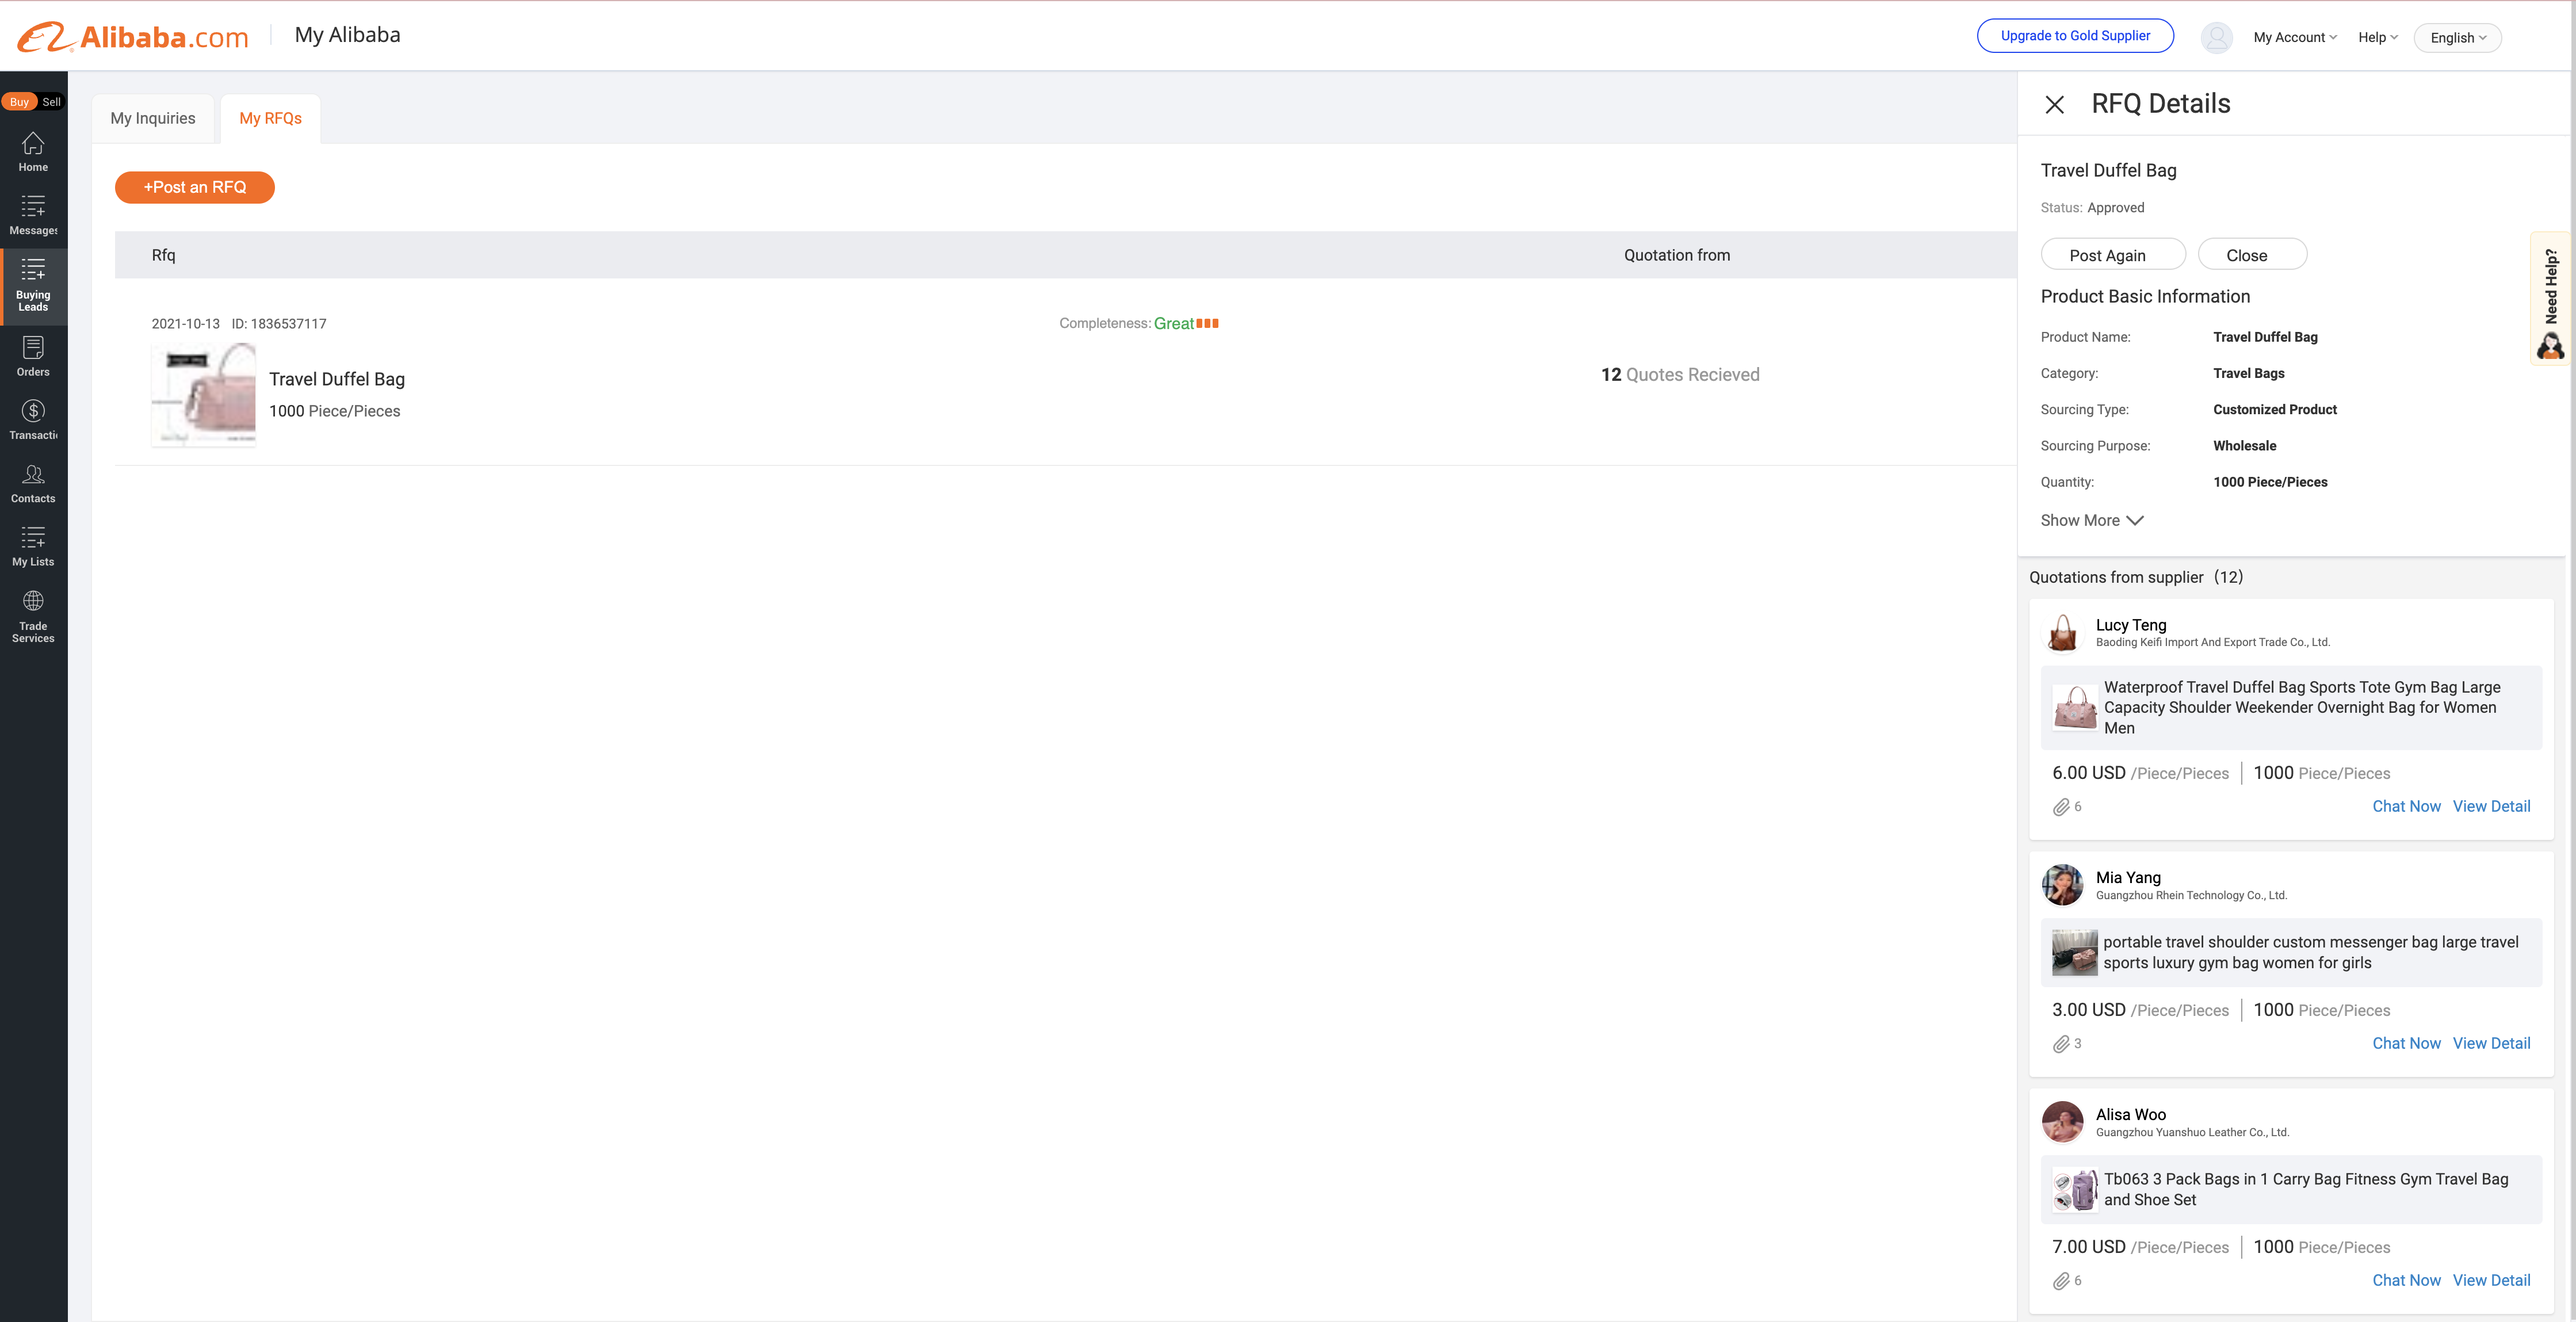The height and width of the screenshot is (1322, 2576).
Task: Open View Detail for Mia Yang's quote
Action: pyautogui.click(x=2490, y=1043)
